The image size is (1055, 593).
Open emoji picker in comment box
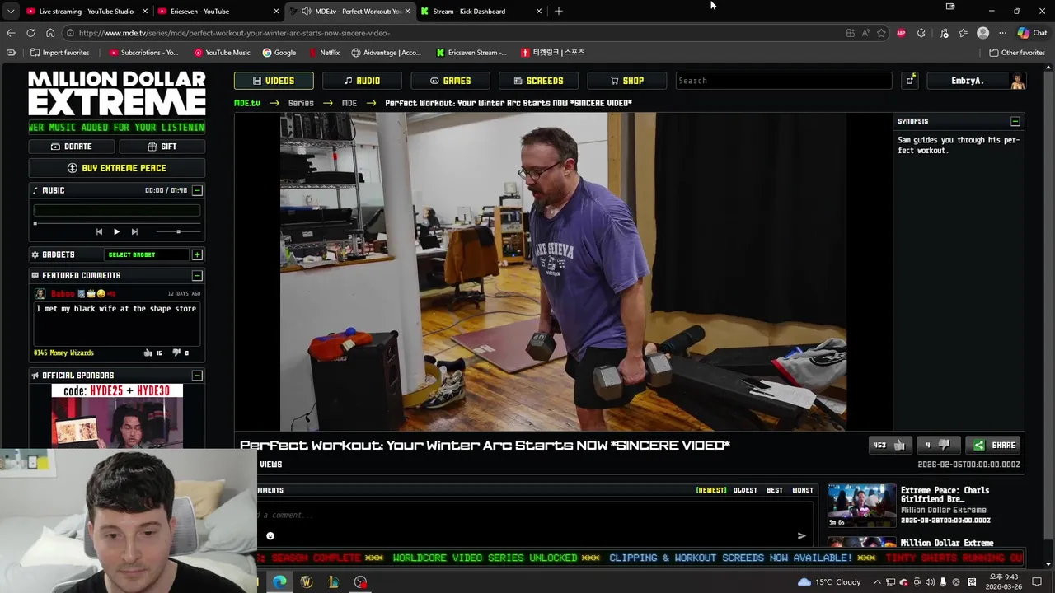[x=270, y=536]
